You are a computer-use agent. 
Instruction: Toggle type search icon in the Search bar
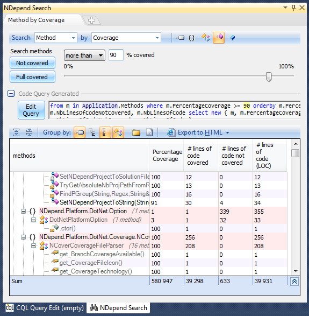tap(206, 38)
